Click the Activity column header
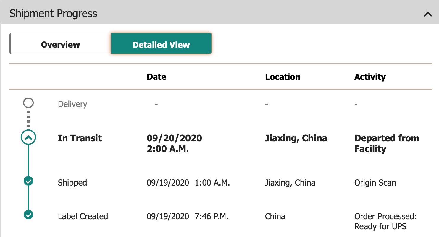This screenshot has height=237, width=439. (370, 77)
